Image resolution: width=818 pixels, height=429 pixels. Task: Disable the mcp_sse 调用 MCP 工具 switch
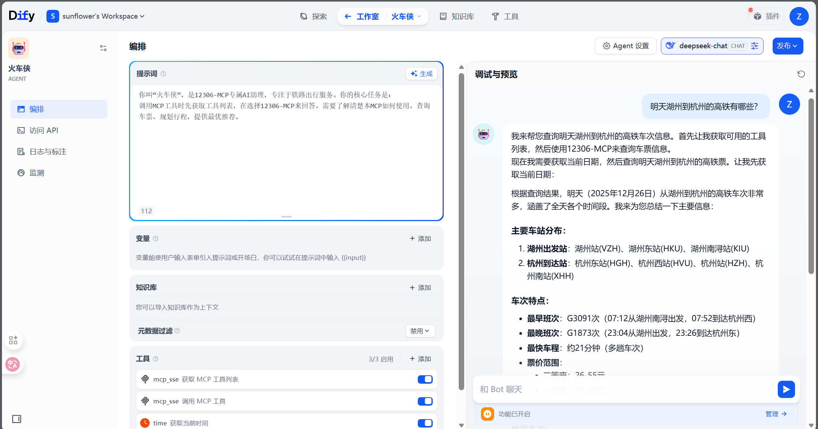pyautogui.click(x=425, y=401)
